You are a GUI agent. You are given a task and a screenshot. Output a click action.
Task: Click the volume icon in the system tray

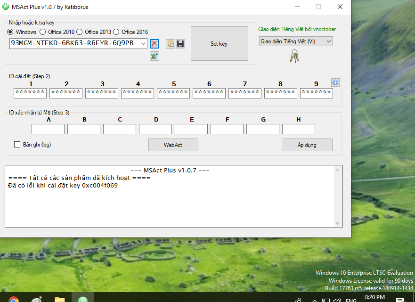[337, 301]
